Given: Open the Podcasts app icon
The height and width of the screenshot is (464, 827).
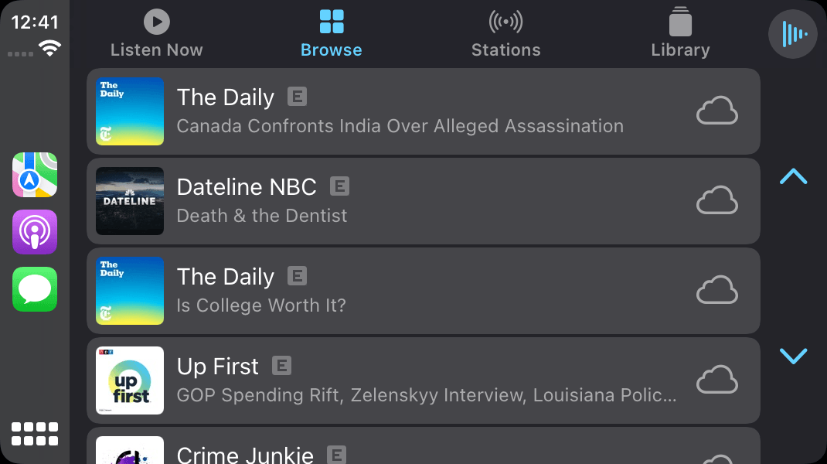Looking at the screenshot, I should coord(35,232).
